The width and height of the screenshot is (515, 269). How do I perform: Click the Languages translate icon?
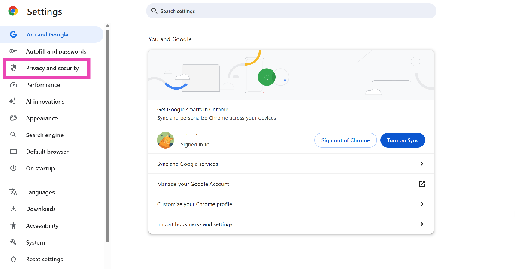(13, 192)
